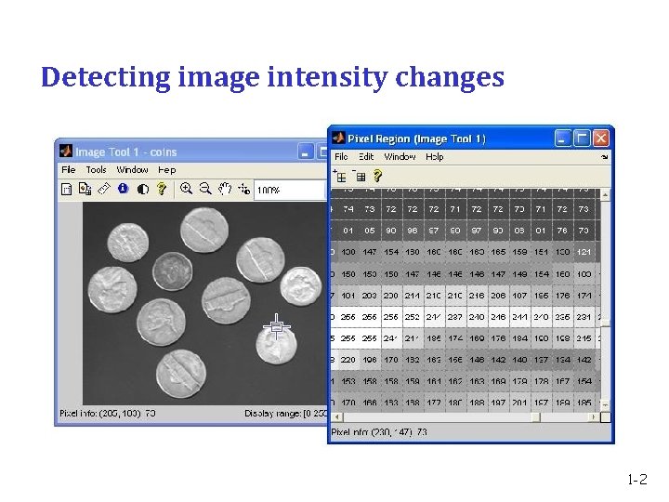Click the 100% magnification box in Image Tool
This screenshot has width=669, height=502.
click(290, 190)
